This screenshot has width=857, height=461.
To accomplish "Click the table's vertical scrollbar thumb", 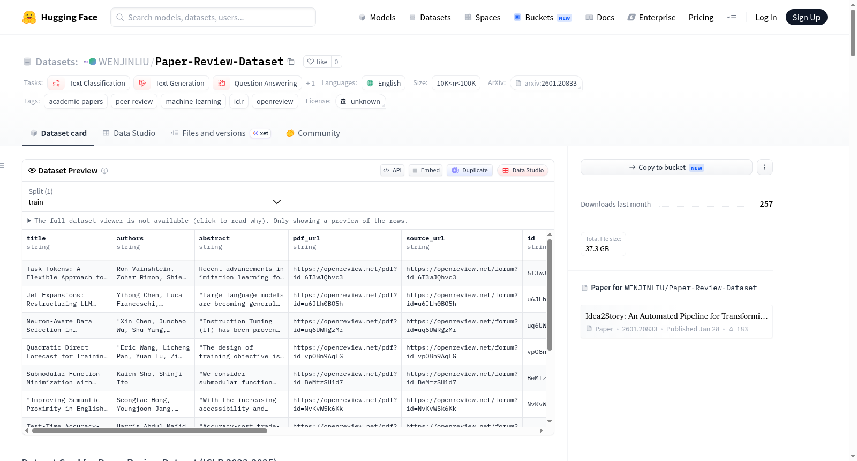I will coord(550,295).
